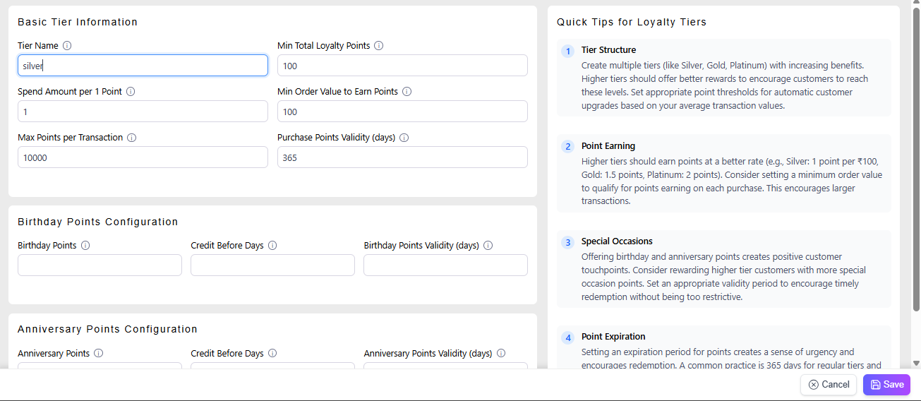Click info icon for Min Order Value to Earn Points
Image resolution: width=921 pixels, height=401 pixels.
[x=407, y=92]
